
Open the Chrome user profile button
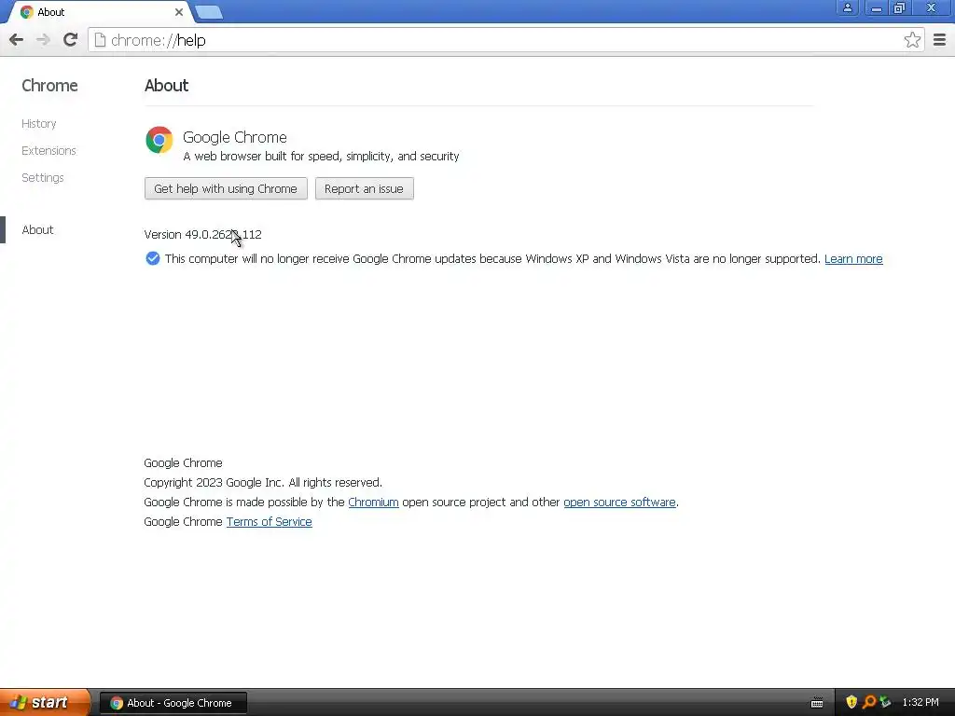pyautogui.click(x=847, y=7)
